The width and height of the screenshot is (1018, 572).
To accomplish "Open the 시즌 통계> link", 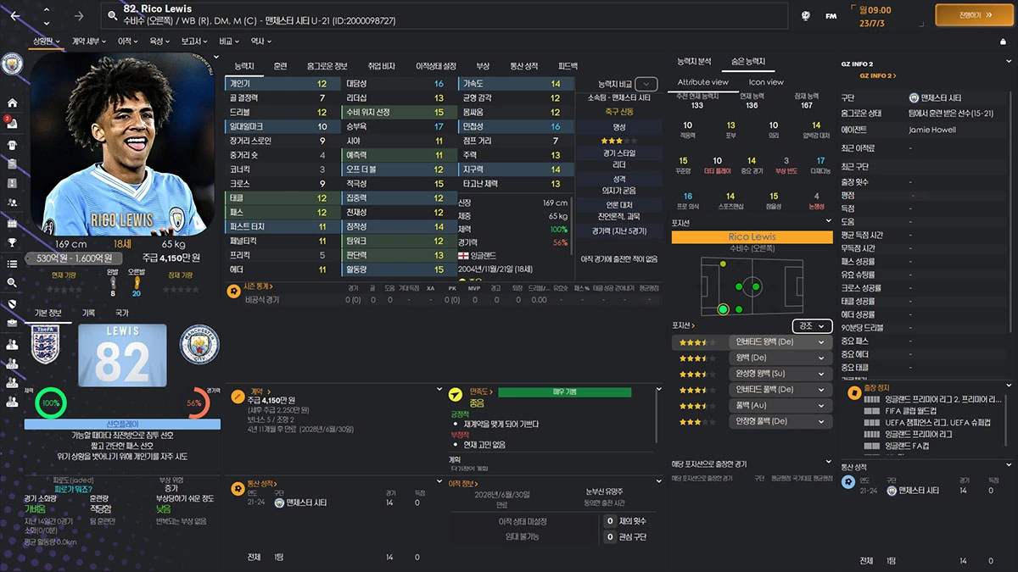I will (257, 288).
